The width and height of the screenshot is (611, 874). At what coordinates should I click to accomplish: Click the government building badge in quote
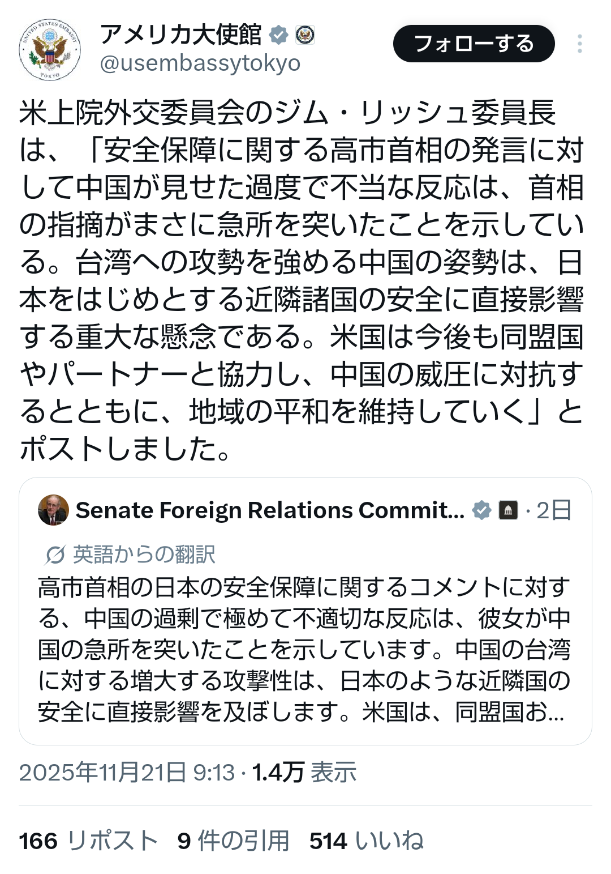coord(508,510)
